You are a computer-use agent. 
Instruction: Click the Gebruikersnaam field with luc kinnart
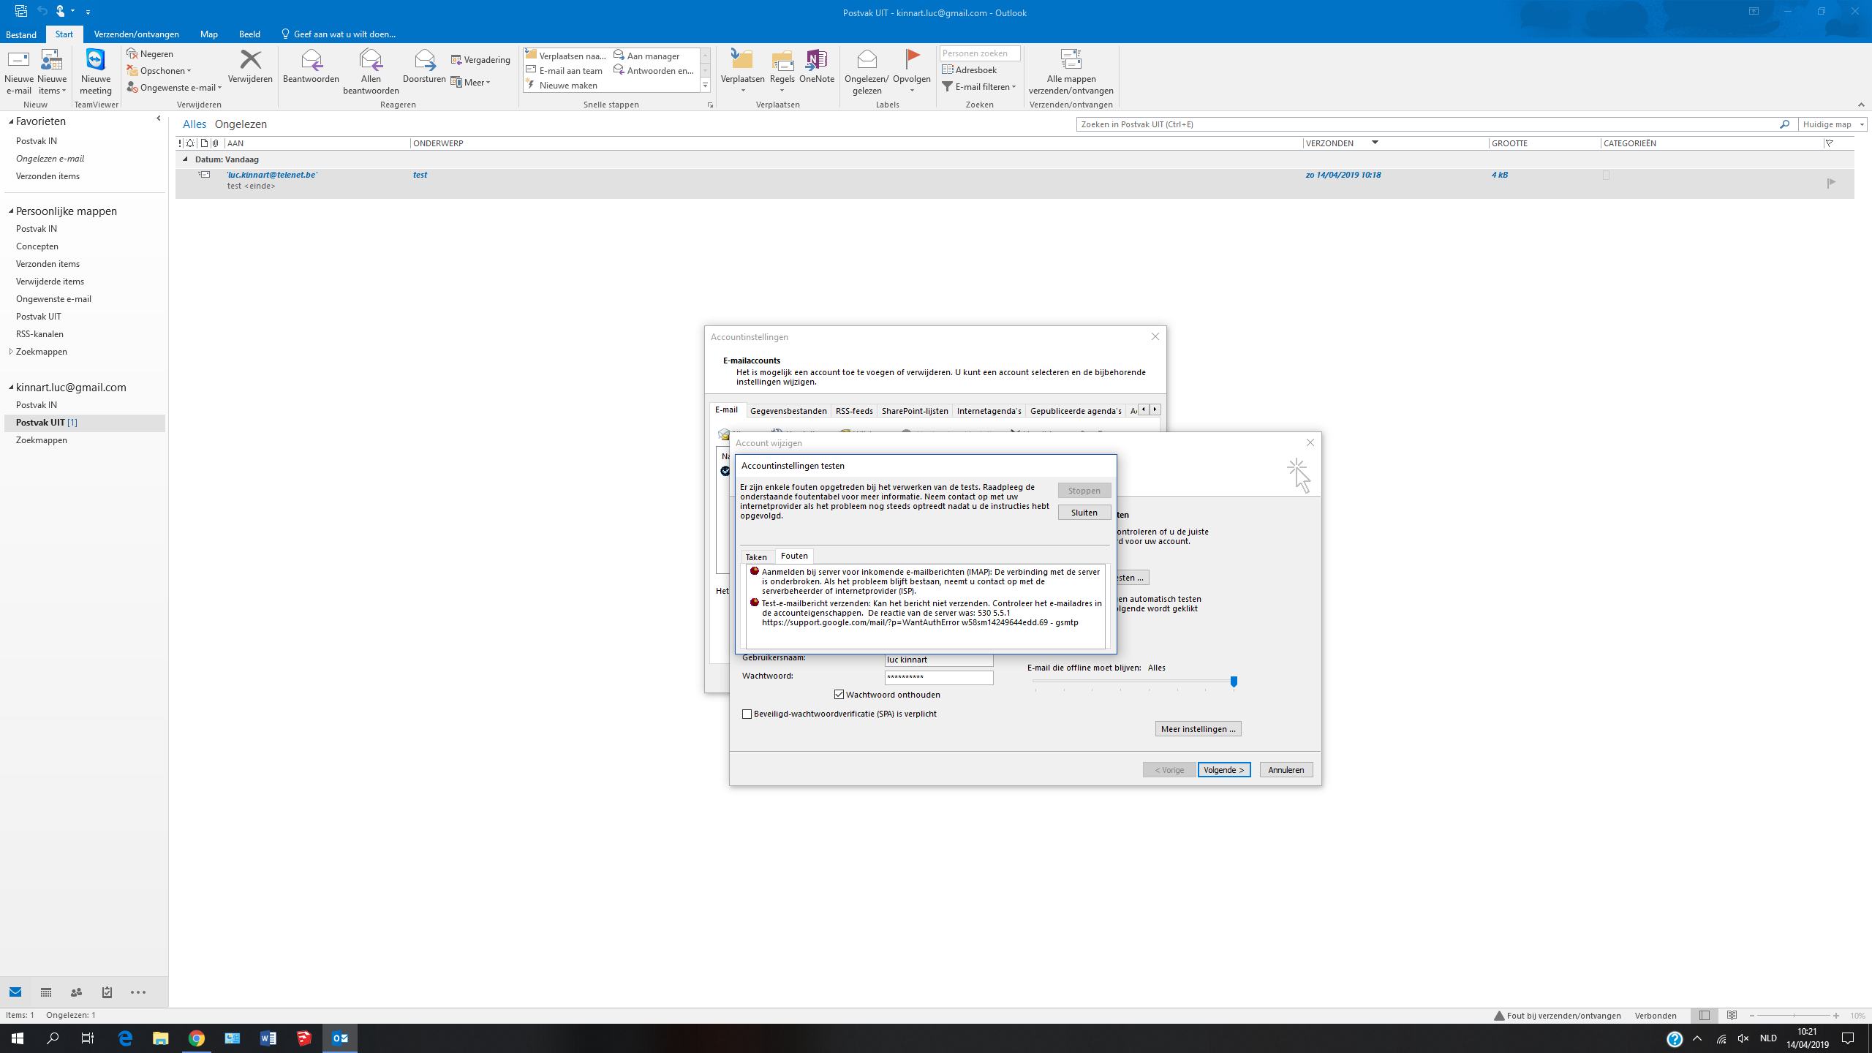(938, 660)
